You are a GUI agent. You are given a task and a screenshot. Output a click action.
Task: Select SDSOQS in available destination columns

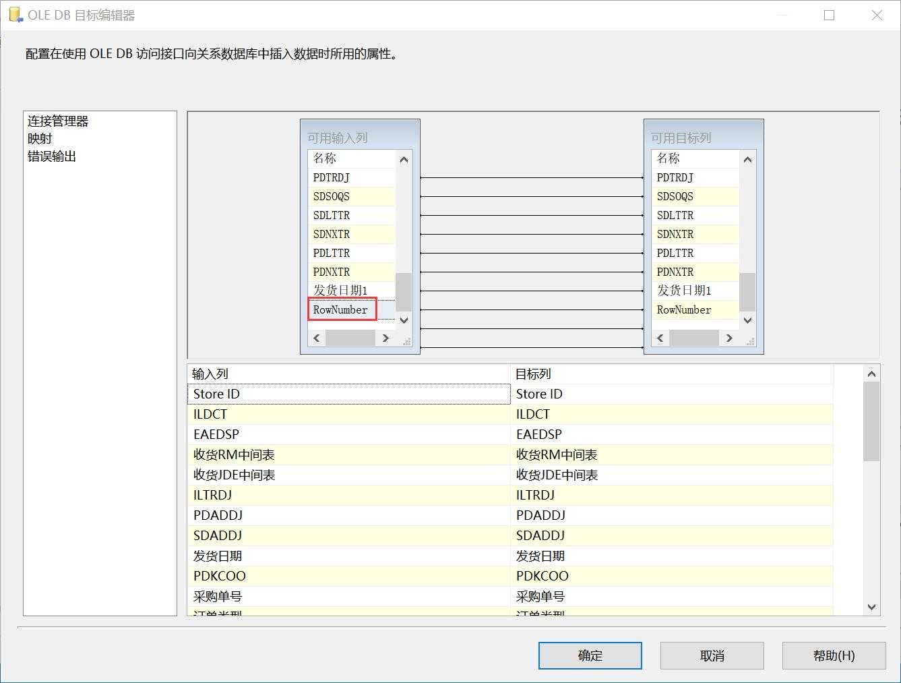(695, 196)
